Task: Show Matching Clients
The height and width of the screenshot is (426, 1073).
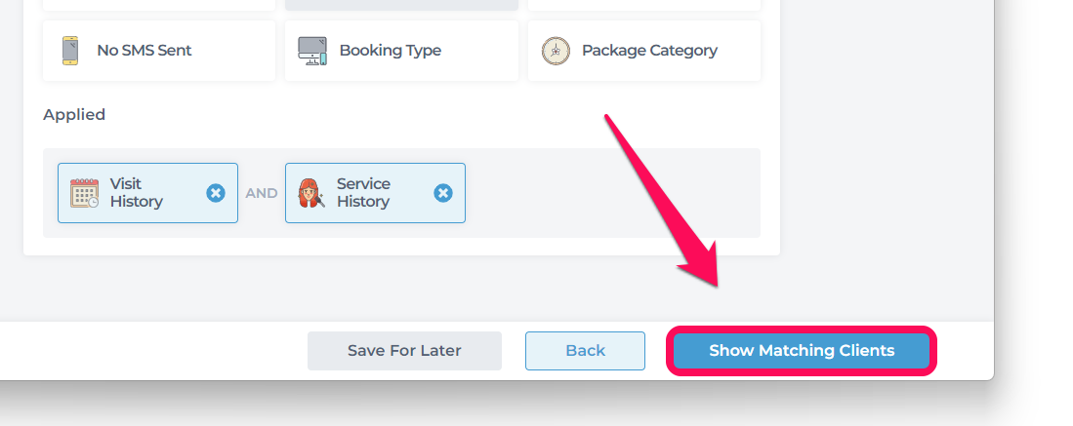Action: [802, 351]
